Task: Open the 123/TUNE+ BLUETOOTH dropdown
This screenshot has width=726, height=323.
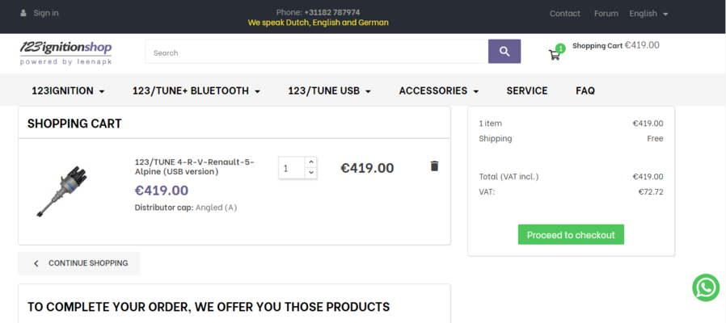Action: [196, 90]
